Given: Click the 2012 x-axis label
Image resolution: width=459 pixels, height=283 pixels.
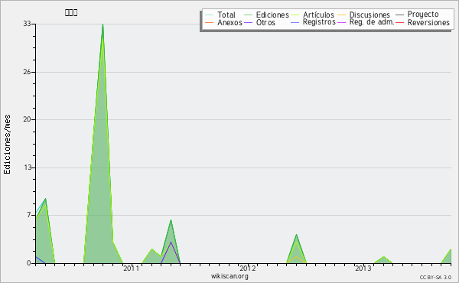Looking at the screenshot, I should (248, 268).
